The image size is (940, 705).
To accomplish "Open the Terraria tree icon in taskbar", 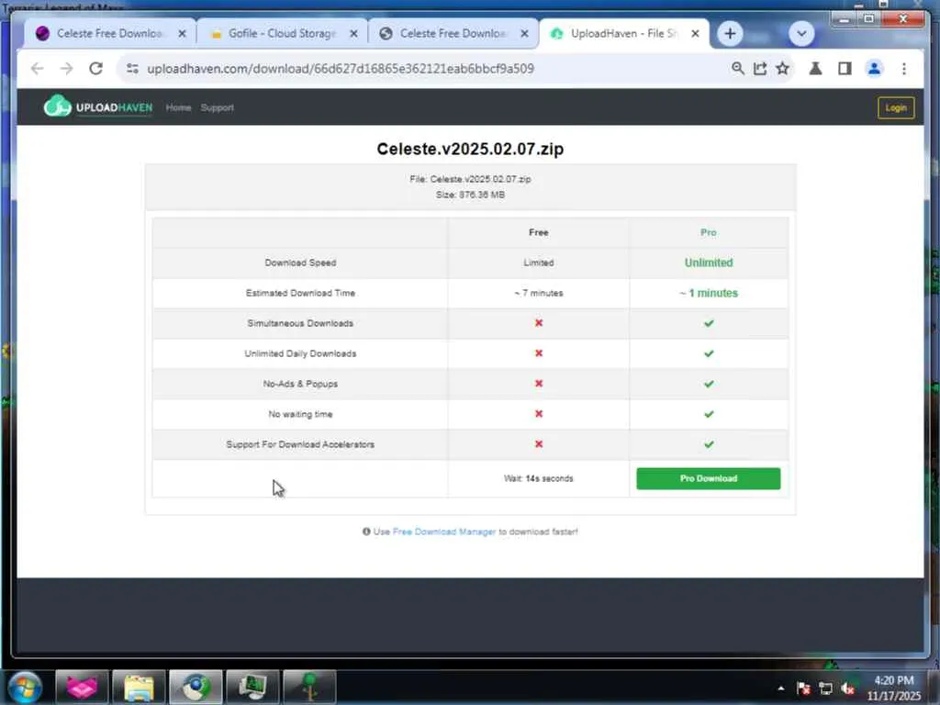I will pos(309,687).
